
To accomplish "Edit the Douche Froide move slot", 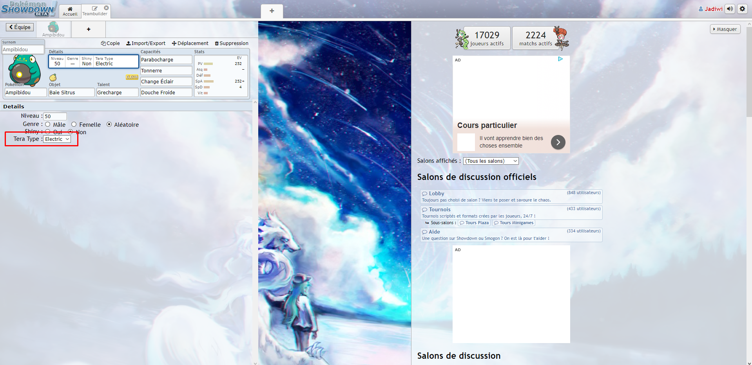I will tap(166, 93).
